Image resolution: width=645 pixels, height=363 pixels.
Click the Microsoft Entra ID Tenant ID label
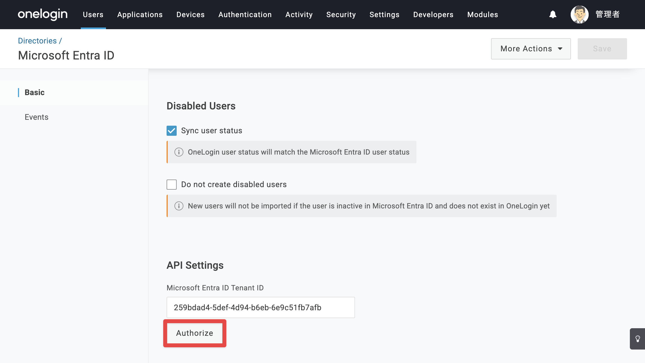tap(215, 288)
